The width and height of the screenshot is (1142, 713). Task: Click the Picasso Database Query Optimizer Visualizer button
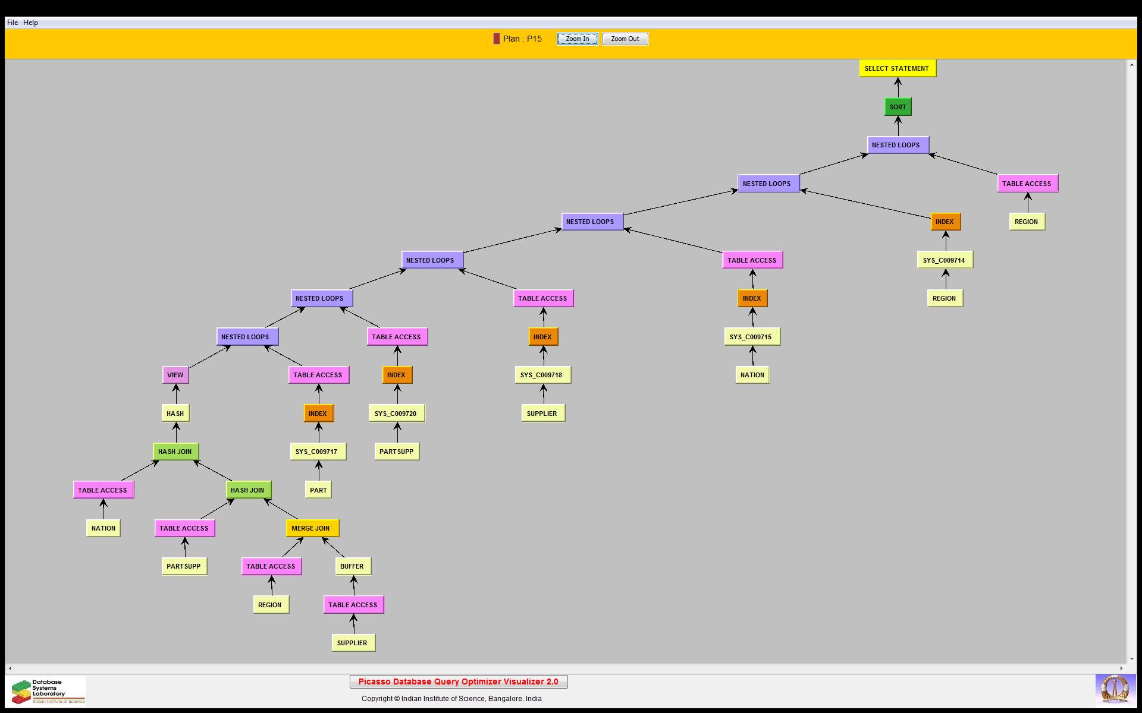(x=458, y=682)
